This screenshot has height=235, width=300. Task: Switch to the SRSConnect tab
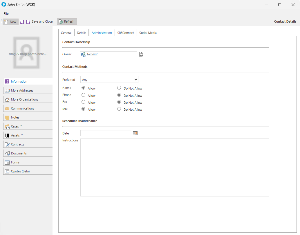pyautogui.click(x=125, y=33)
